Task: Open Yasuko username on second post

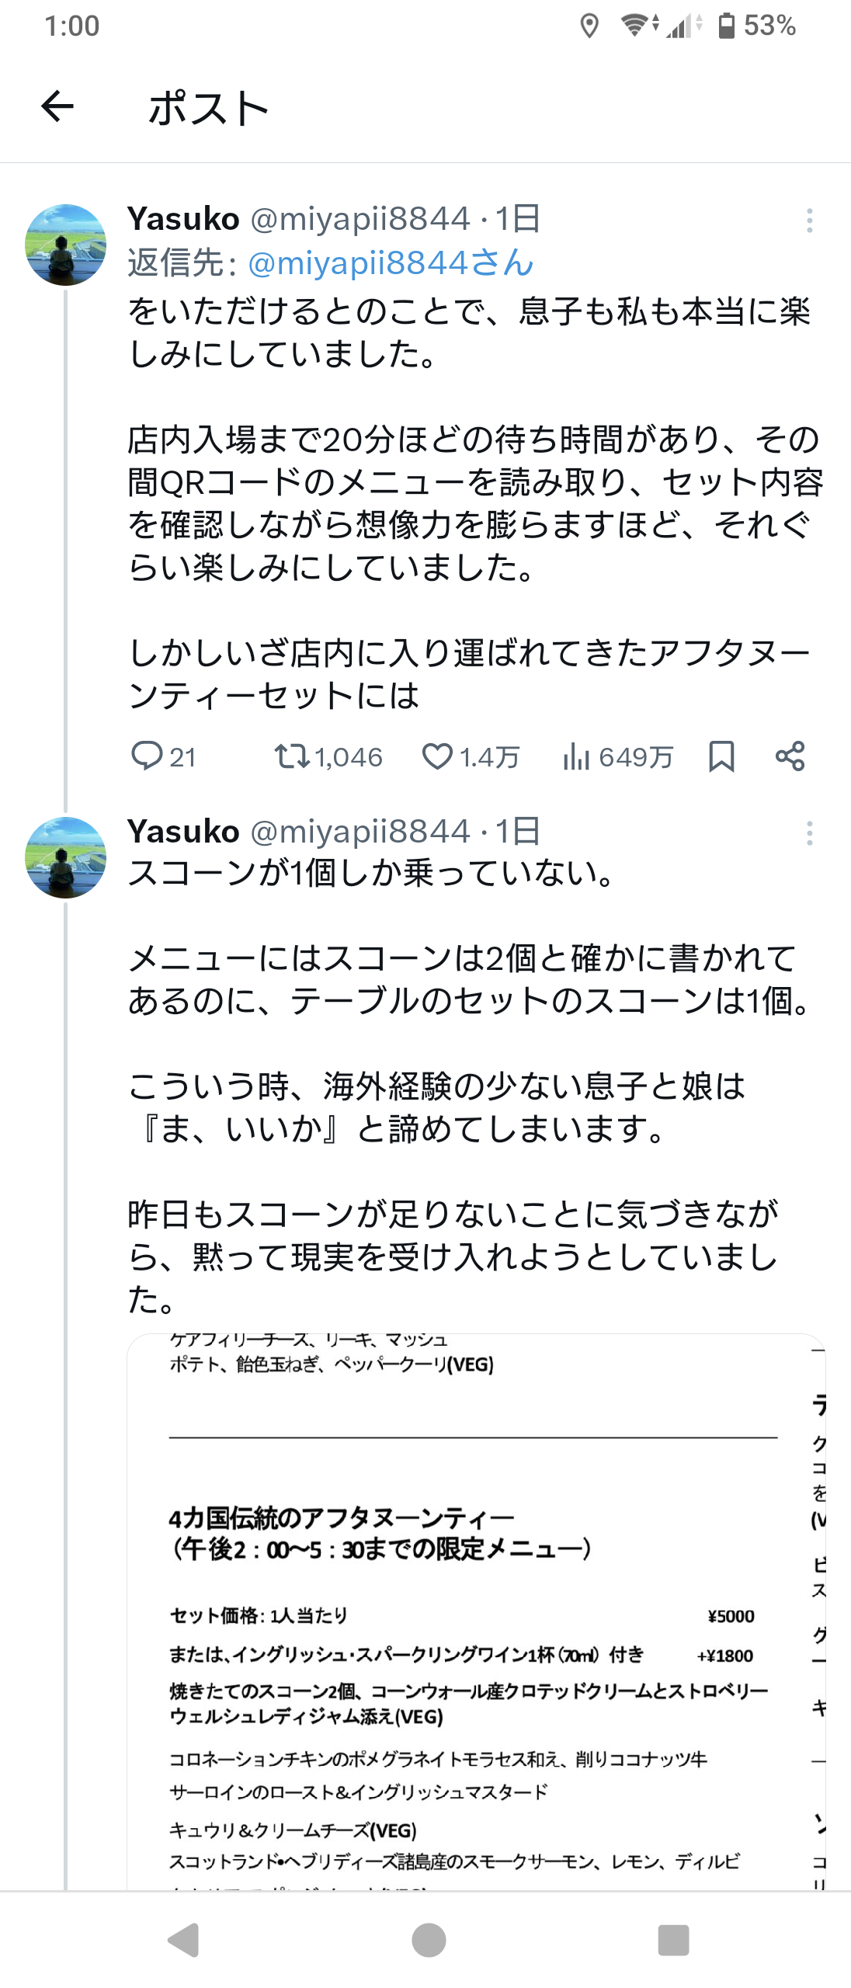Action: [x=183, y=832]
